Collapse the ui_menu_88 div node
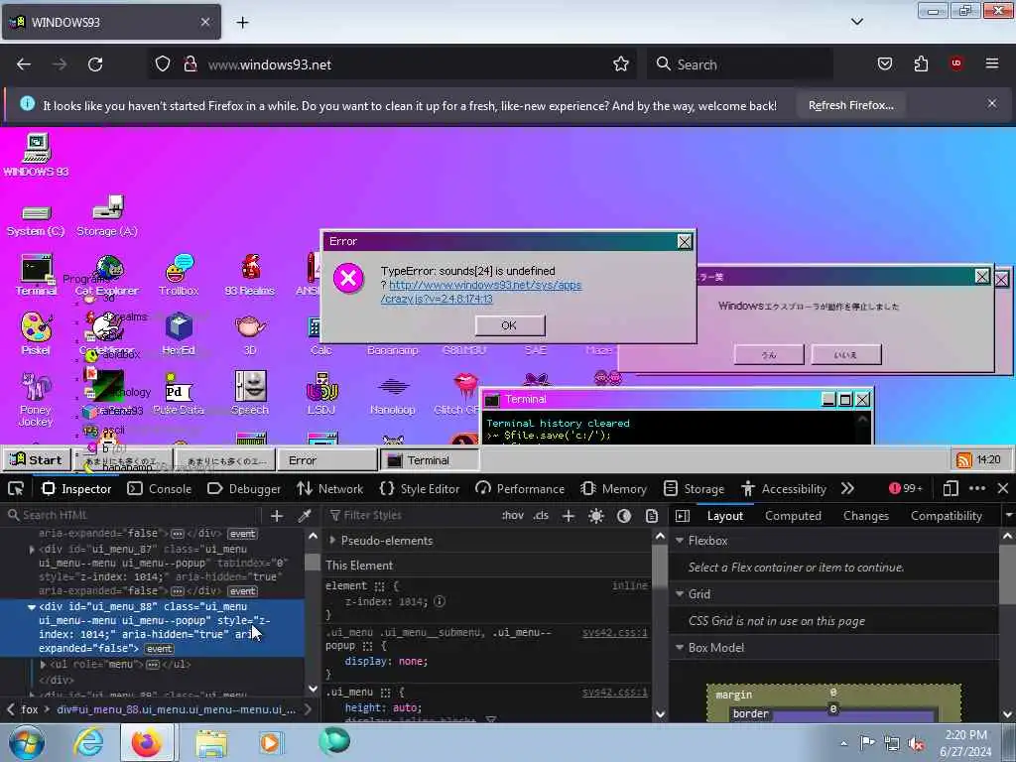The height and width of the screenshot is (762, 1016). click(x=31, y=607)
